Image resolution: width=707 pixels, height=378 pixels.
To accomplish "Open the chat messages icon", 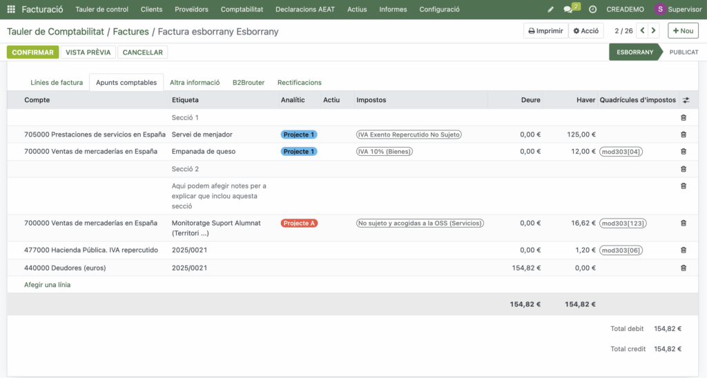I will 568,10.
